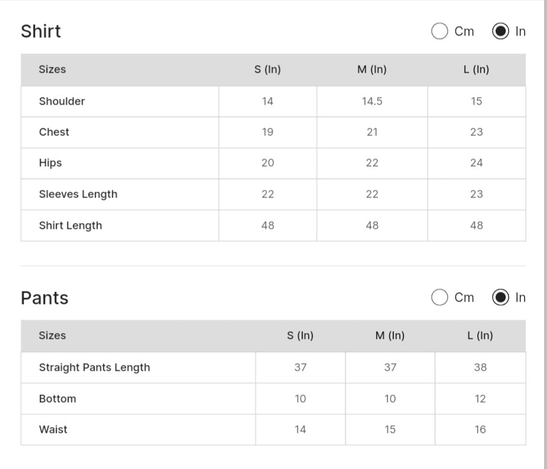
Task: Select In unit for Shirt table
Action: pos(500,31)
